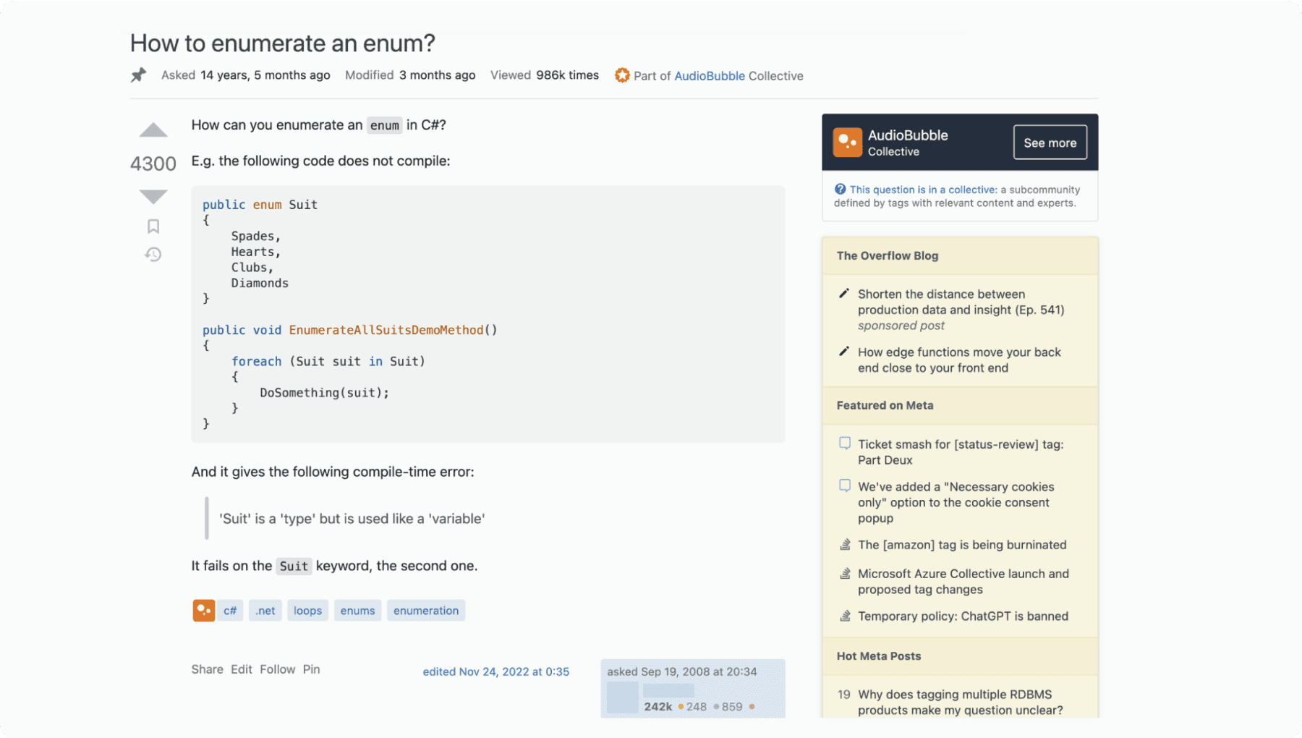Image resolution: width=1302 pixels, height=738 pixels.
Task: Select the c# tag
Action: coord(230,611)
